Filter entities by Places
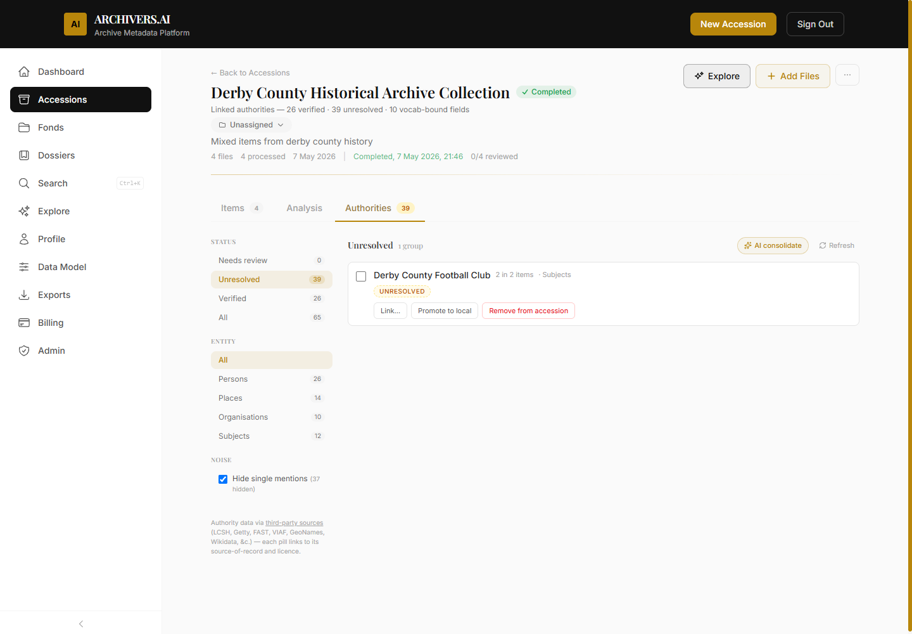Image resolution: width=912 pixels, height=634 pixels. click(271, 398)
